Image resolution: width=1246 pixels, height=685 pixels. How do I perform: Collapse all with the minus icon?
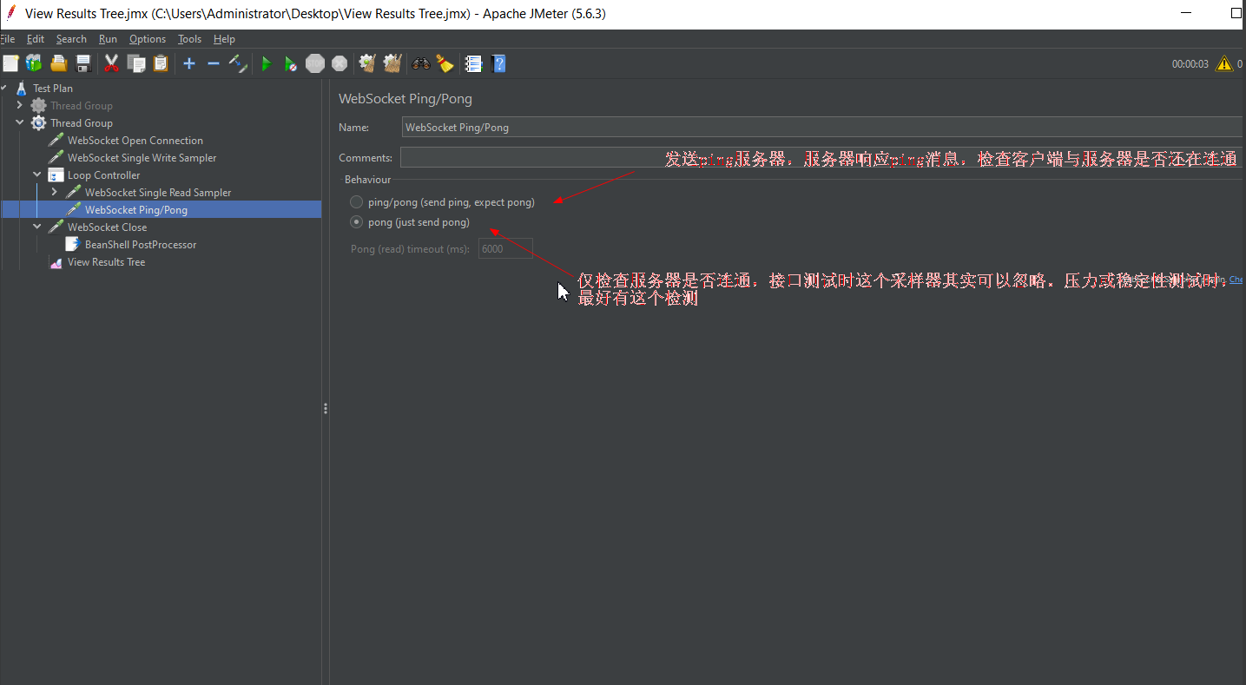pyautogui.click(x=214, y=63)
